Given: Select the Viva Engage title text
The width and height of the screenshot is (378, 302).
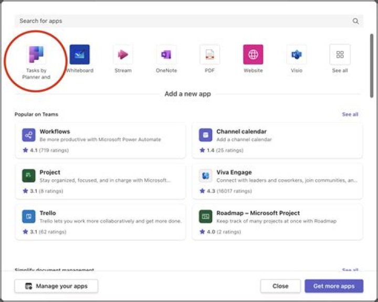Looking at the screenshot, I should click(x=234, y=172).
